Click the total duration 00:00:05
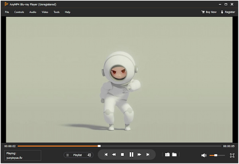This screenshot has height=164, width=239. pyautogui.click(x=229, y=146)
